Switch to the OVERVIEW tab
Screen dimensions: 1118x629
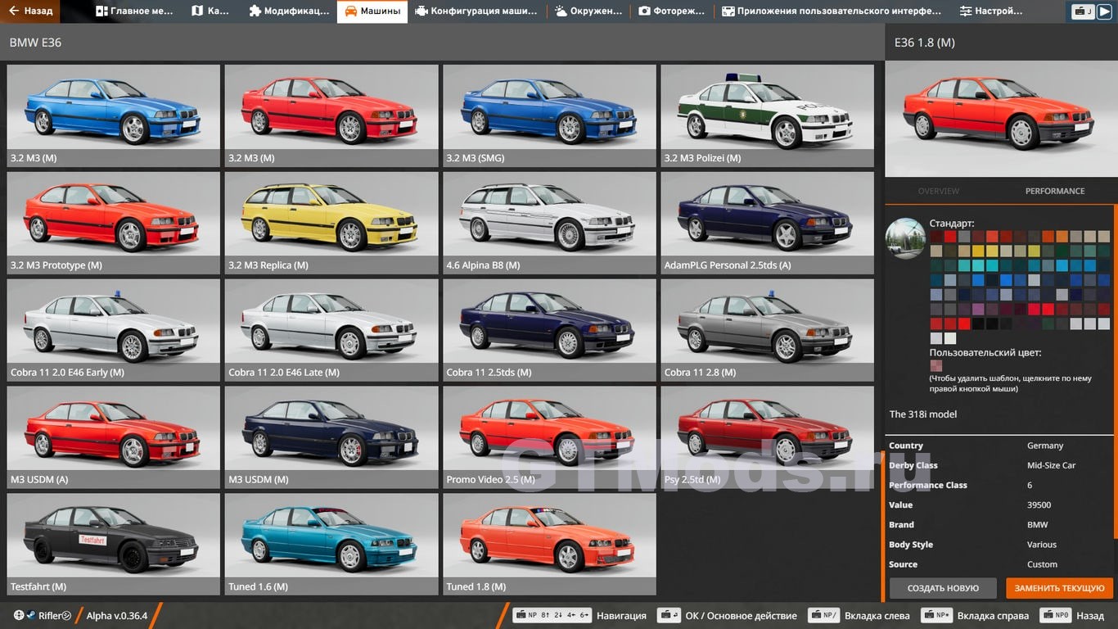[x=938, y=191]
